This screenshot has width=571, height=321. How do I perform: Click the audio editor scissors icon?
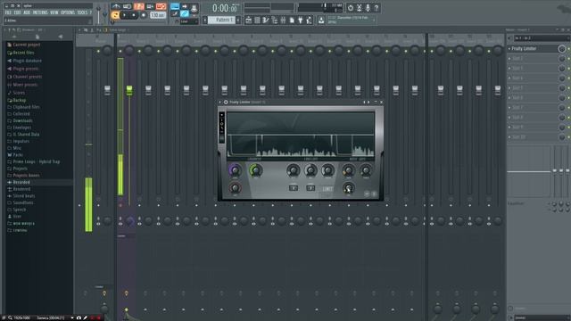(x=359, y=8)
